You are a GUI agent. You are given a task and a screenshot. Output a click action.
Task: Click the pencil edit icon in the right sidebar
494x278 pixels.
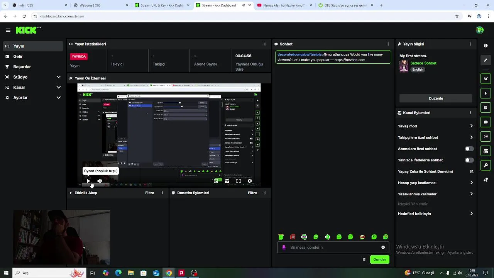[x=486, y=60]
